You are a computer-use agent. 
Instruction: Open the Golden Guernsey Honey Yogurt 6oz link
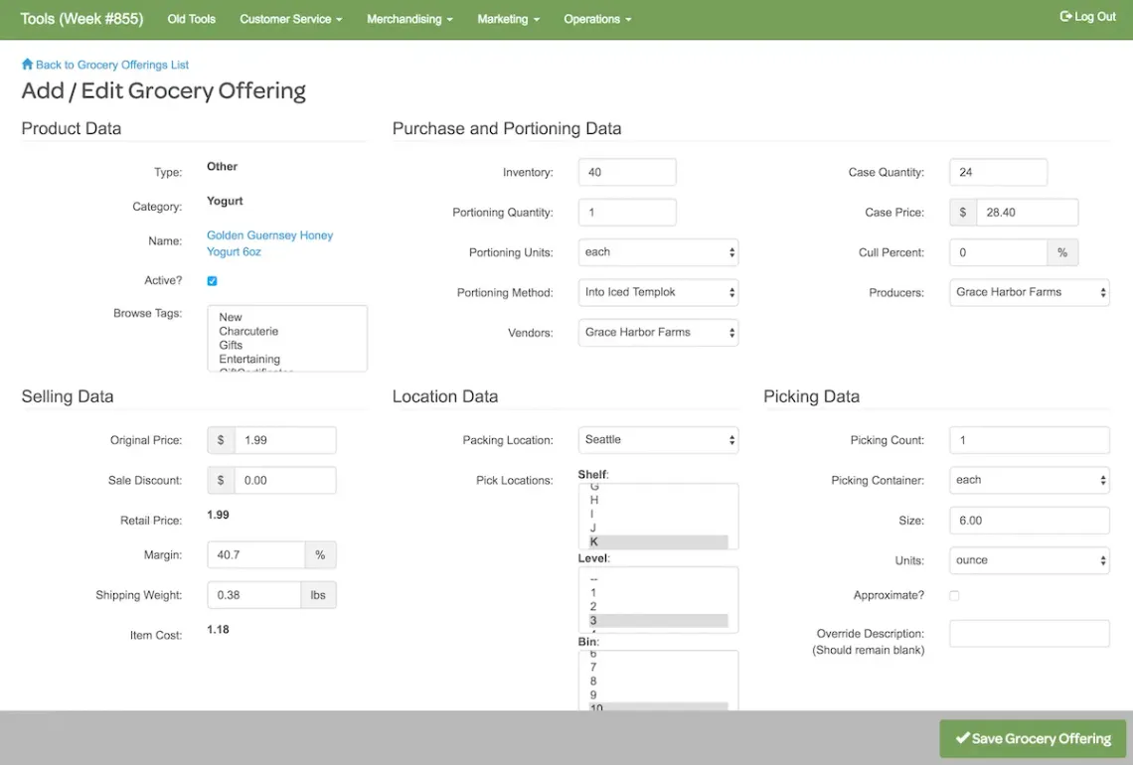(x=269, y=243)
